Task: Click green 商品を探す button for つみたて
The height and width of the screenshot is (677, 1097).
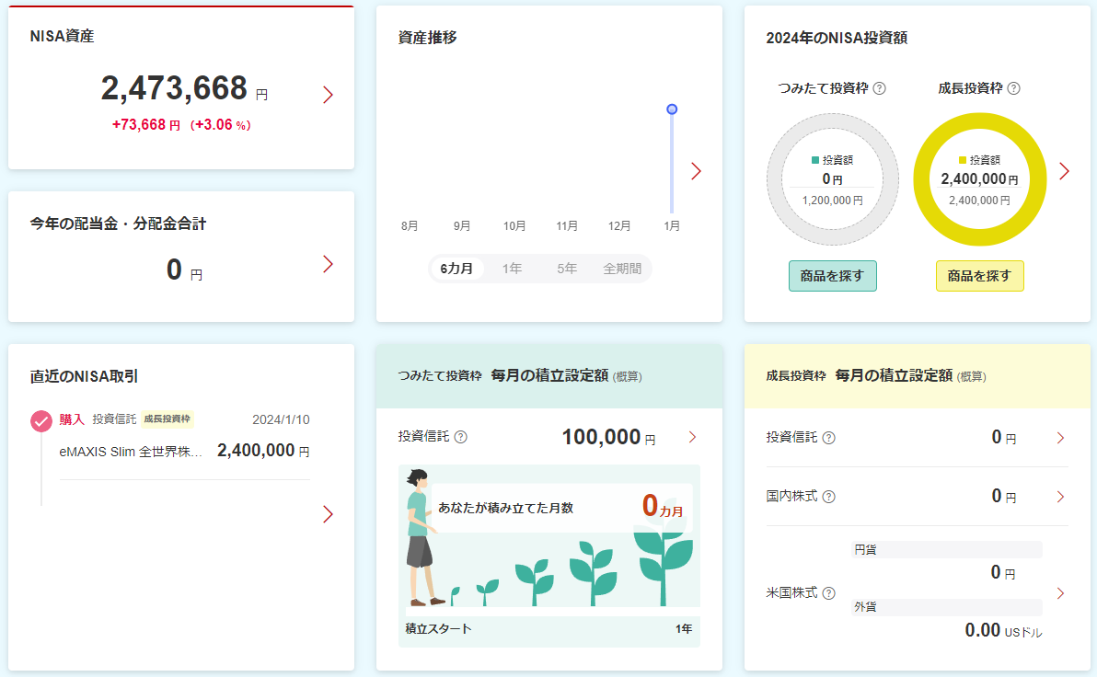Action: (x=833, y=276)
